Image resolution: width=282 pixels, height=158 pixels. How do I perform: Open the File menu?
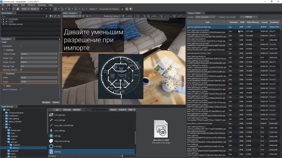click(x=3, y=5)
